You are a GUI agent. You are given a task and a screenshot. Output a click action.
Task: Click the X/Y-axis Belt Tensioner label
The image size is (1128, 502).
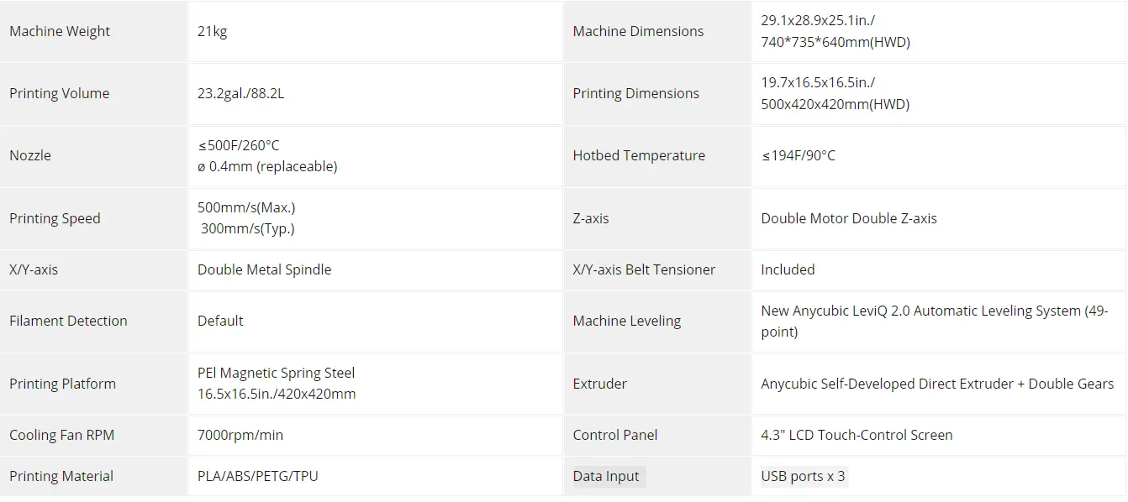(644, 270)
